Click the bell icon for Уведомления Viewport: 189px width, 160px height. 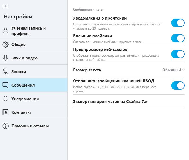click(5, 99)
